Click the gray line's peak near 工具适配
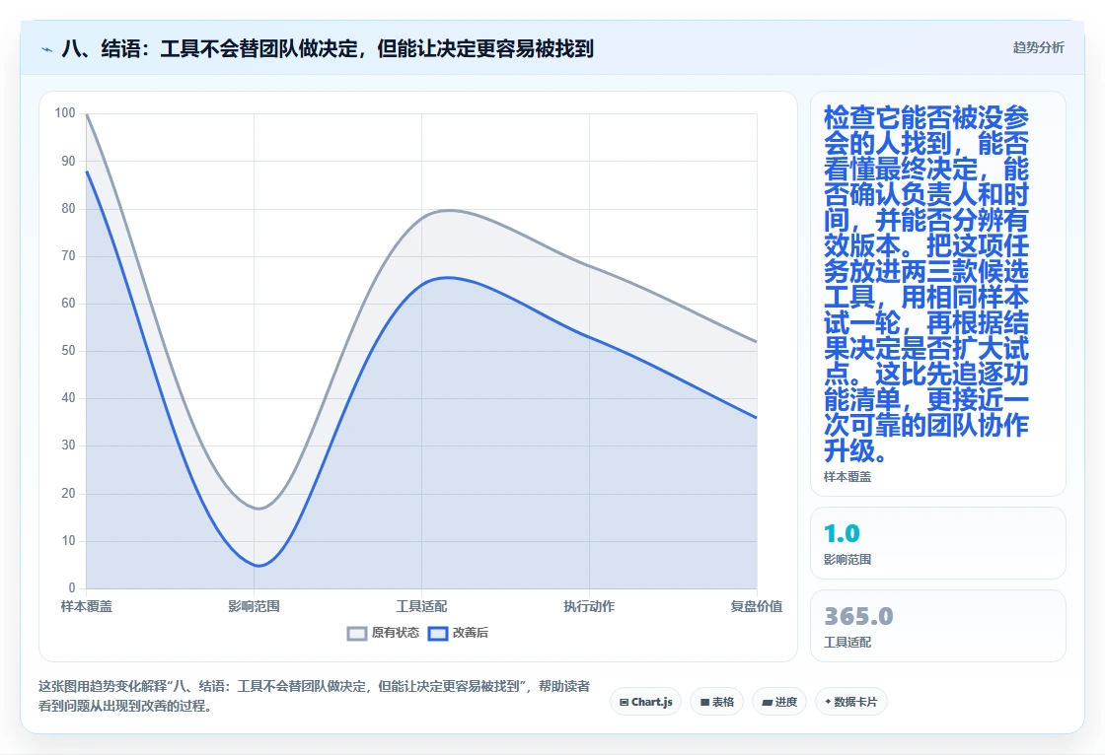This screenshot has height=755, width=1105. 448,210
